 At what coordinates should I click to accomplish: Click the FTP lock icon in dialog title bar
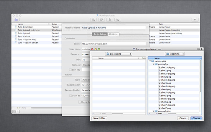tap(201, 49)
